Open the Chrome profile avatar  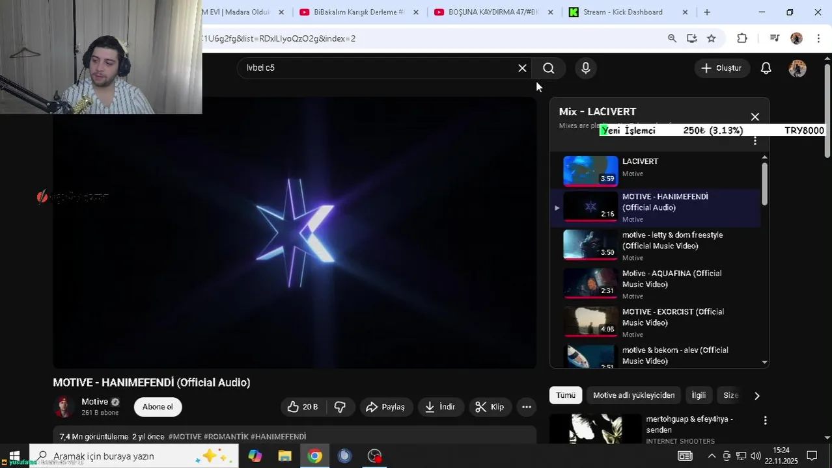pos(796,38)
